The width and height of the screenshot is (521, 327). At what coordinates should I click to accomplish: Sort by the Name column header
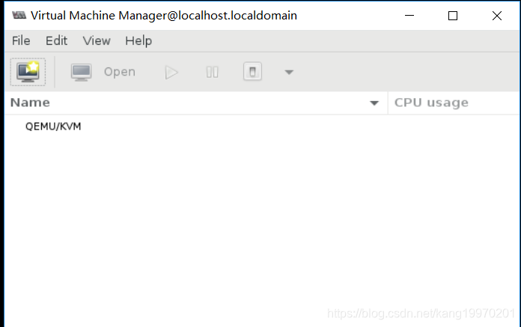(196, 103)
